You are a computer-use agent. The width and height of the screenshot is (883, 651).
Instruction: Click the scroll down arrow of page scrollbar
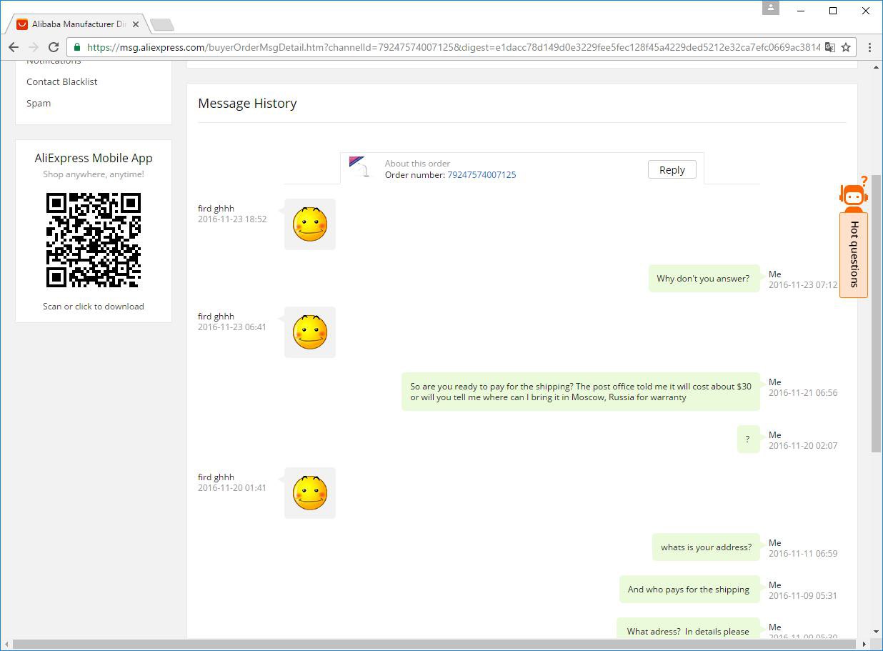(x=877, y=632)
